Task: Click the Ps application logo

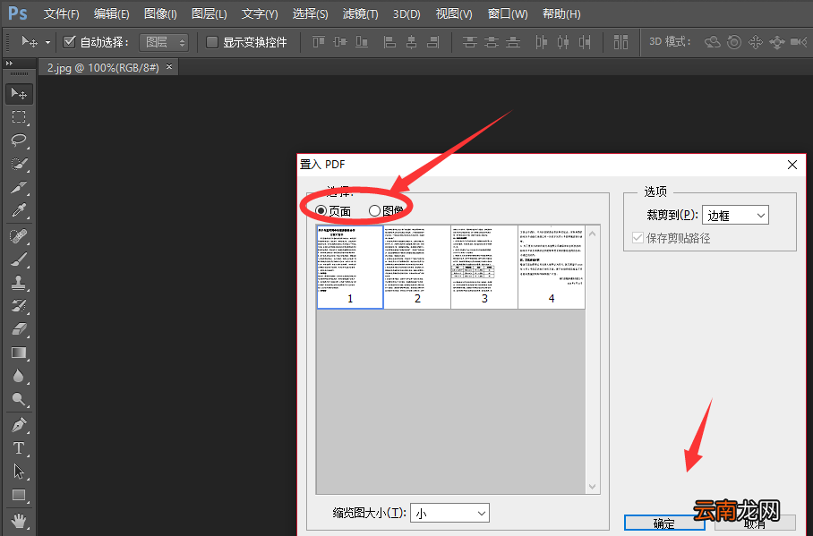Action: 18,13
